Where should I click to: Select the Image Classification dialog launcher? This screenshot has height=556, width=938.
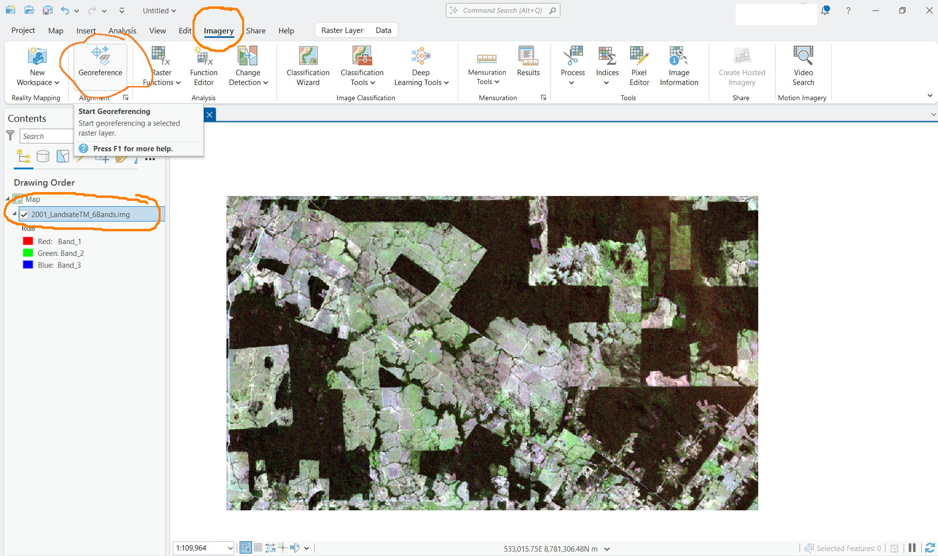[x=543, y=97]
